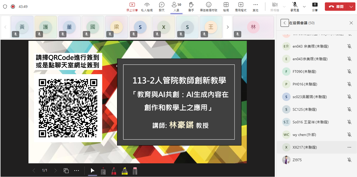Image resolution: width=357 pixels, height=177 pixels.
Task: Click the red recording indicator icon
Action: (13, 7)
